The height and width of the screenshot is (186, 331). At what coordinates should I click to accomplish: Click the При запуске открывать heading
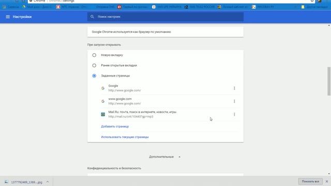[x=104, y=45]
